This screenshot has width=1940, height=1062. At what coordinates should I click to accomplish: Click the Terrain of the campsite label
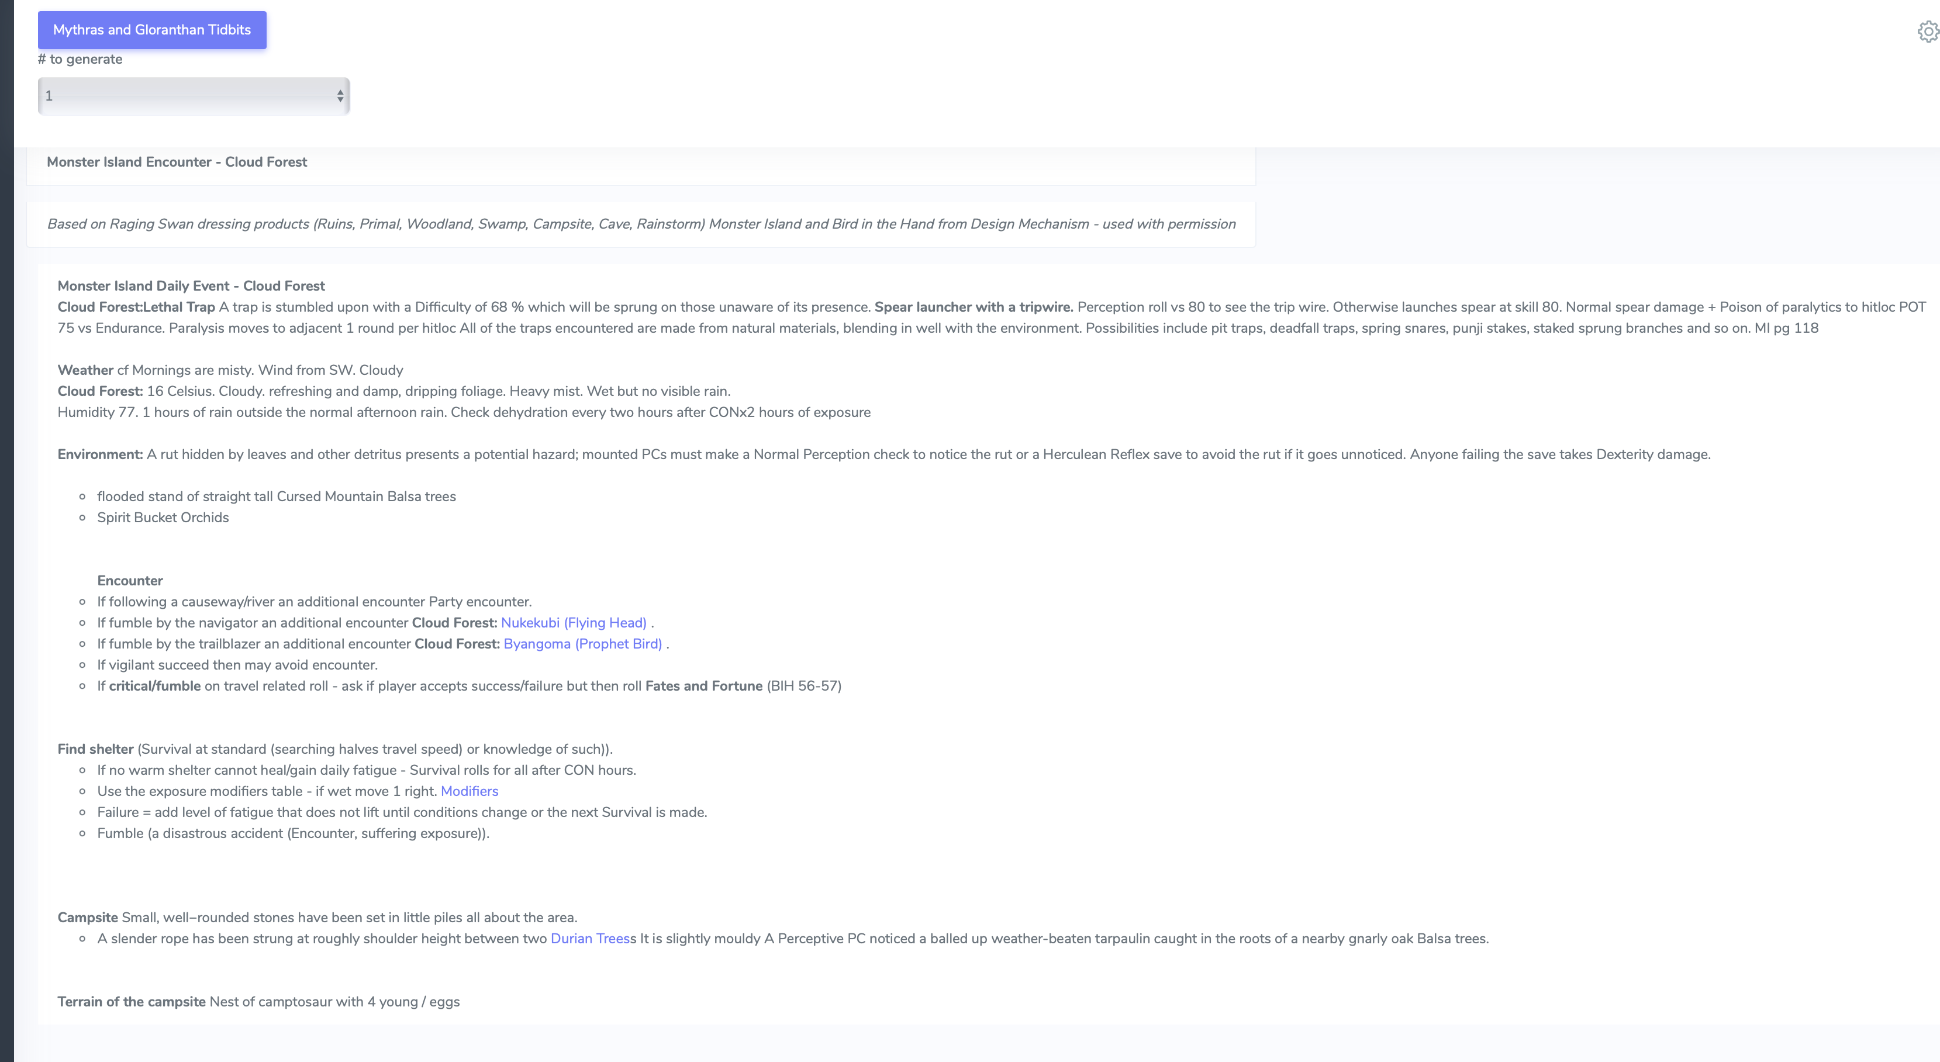(131, 1002)
